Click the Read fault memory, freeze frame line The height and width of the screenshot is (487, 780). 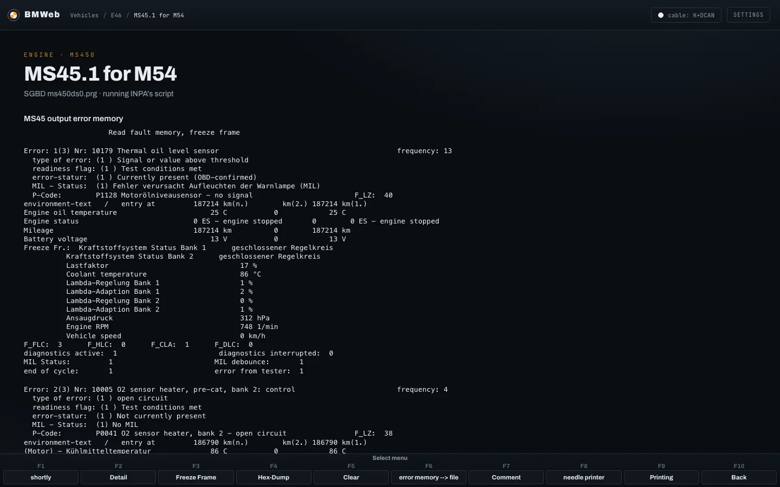point(174,133)
